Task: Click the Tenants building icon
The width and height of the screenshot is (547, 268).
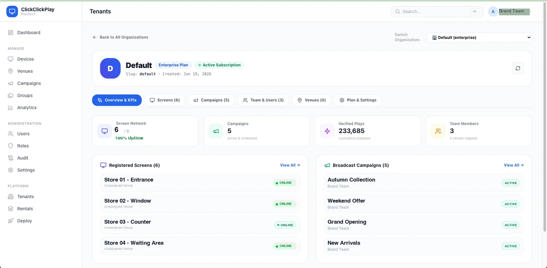Action: 11,197
